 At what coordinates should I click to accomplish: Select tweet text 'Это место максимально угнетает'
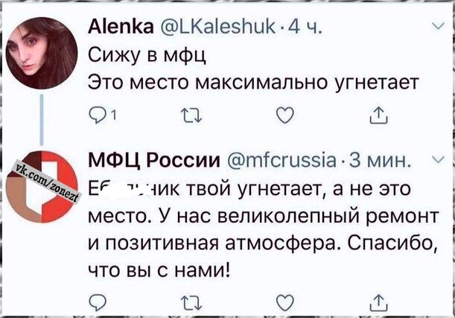254,82
